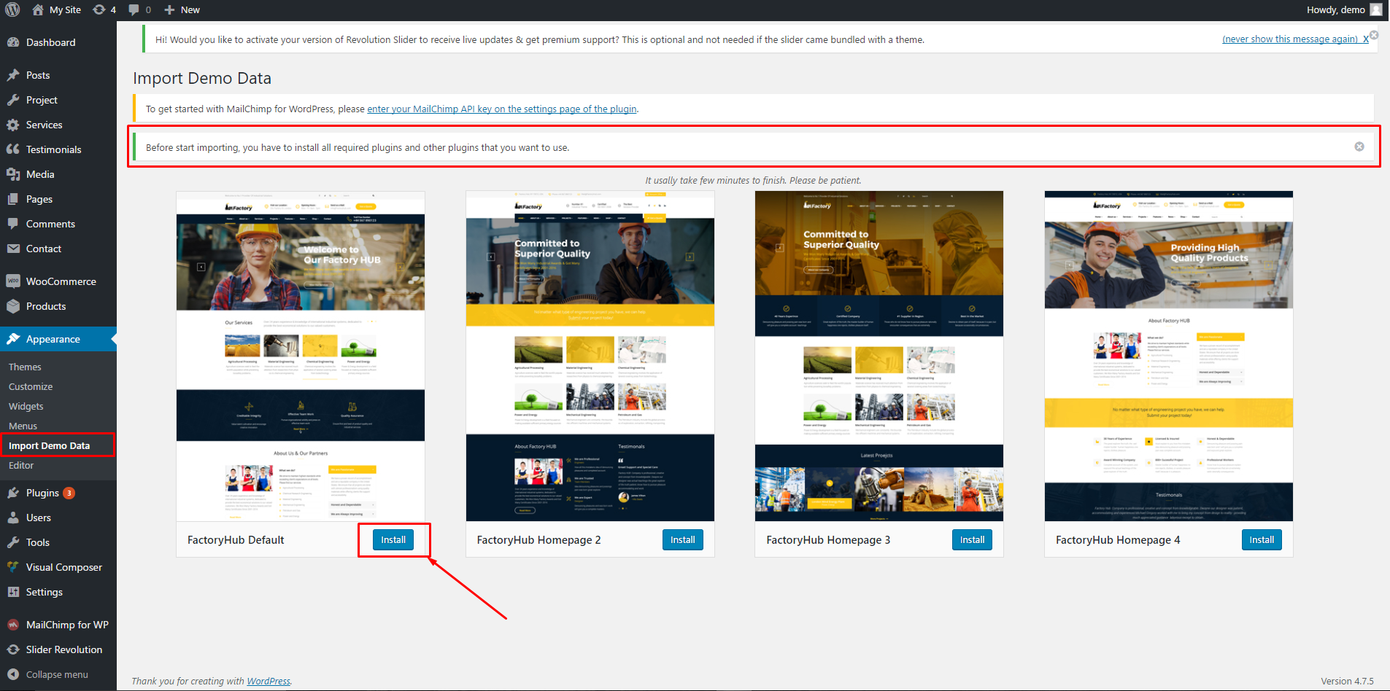This screenshot has height=691, width=1390.
Task: Open the New content dropdown in admin bar
Action: click(x=182, y=9)
